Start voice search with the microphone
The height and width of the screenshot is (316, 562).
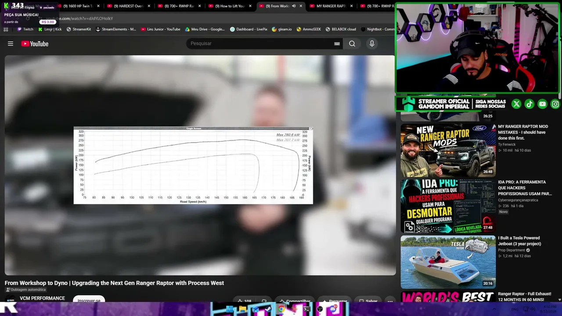point(372,43)
